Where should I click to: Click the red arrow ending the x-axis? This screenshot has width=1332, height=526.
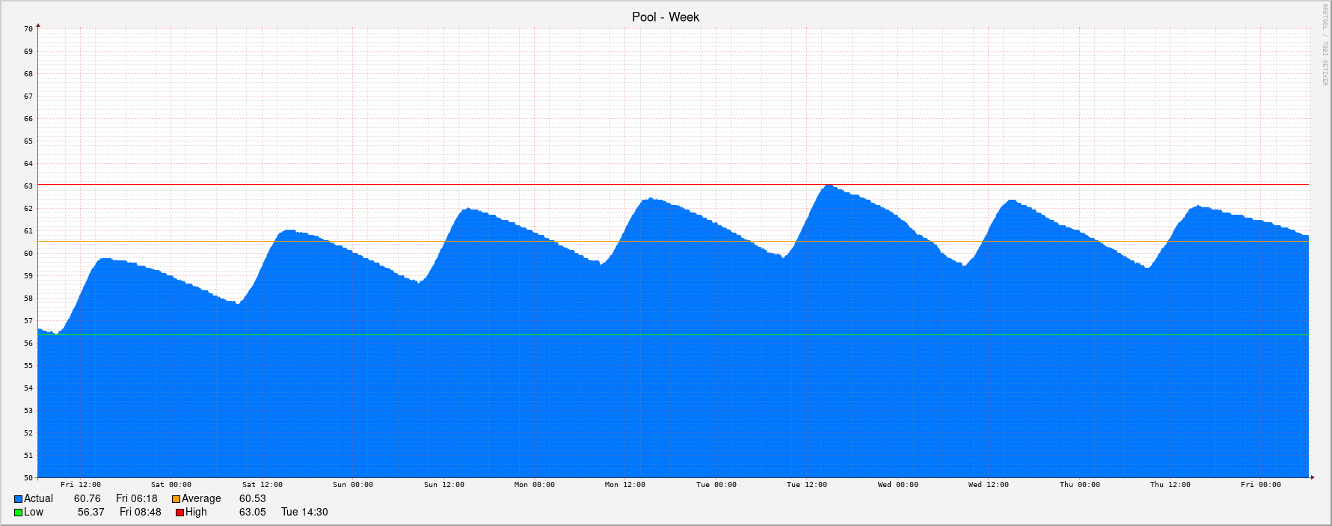click(1312, 477)
